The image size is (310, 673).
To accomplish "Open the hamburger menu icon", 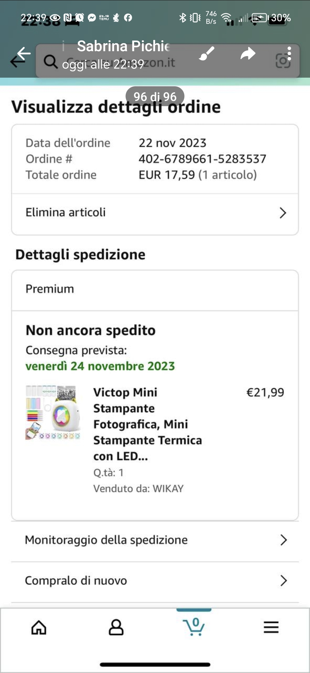I will coord(271,627).
